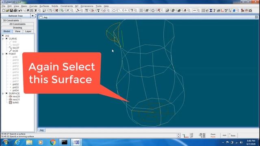
Task: Click the bold I-beam toolbar icon
Action: (211, 11)
